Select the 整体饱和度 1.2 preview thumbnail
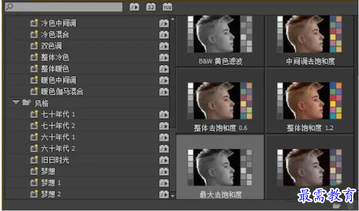Screen dimensions: 359x211 click(309, 101)
